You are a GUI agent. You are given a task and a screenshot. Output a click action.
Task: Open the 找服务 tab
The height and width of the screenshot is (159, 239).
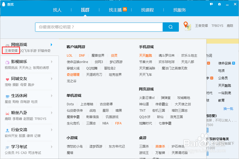(180, 10)
